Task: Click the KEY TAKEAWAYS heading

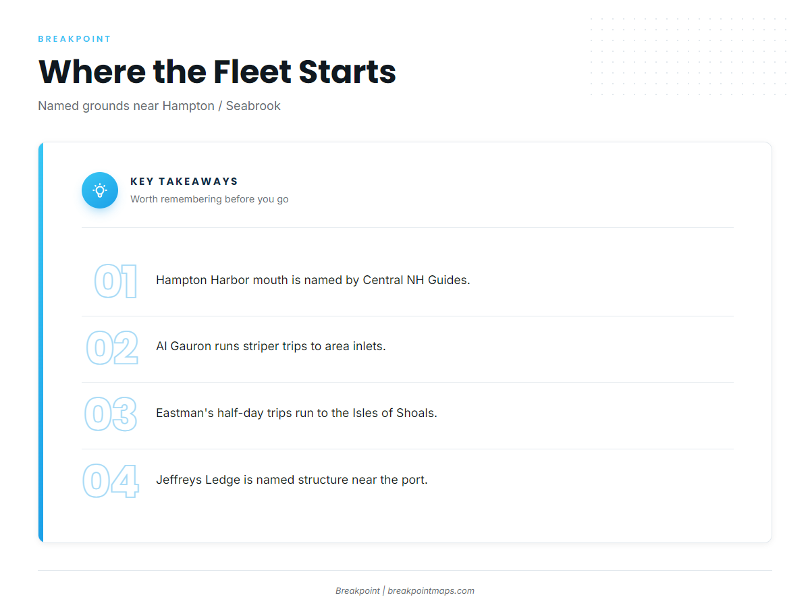Action: (184, 182)
